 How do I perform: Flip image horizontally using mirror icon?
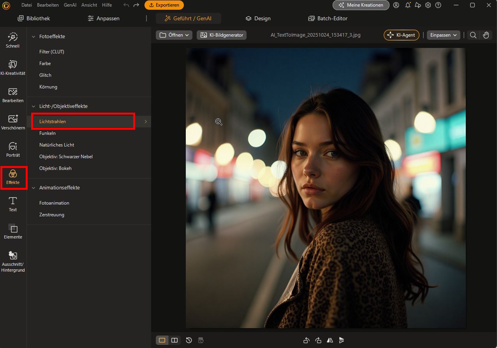click(330, 340)
